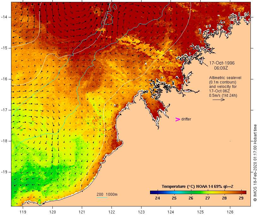The width and height of the screenshot is (259, 215).
Task: Click the '1000m' depth label
Action: tap(112, 194)
